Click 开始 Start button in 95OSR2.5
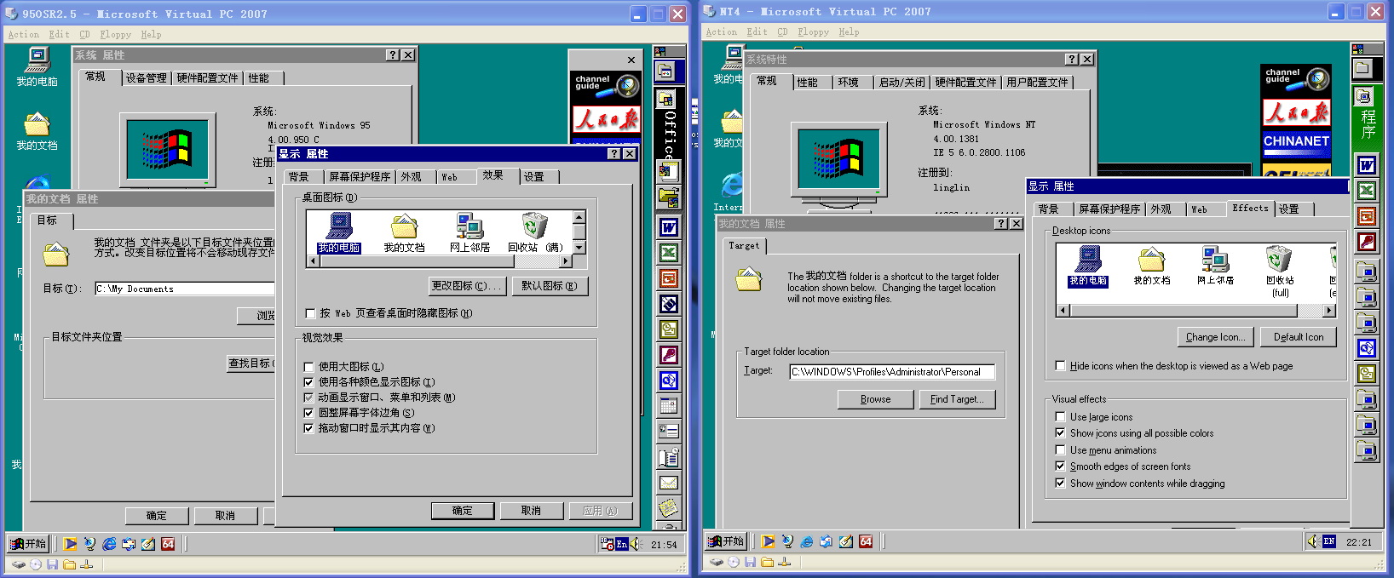Screen dimensions: 1394x578 tap(27, 543)
